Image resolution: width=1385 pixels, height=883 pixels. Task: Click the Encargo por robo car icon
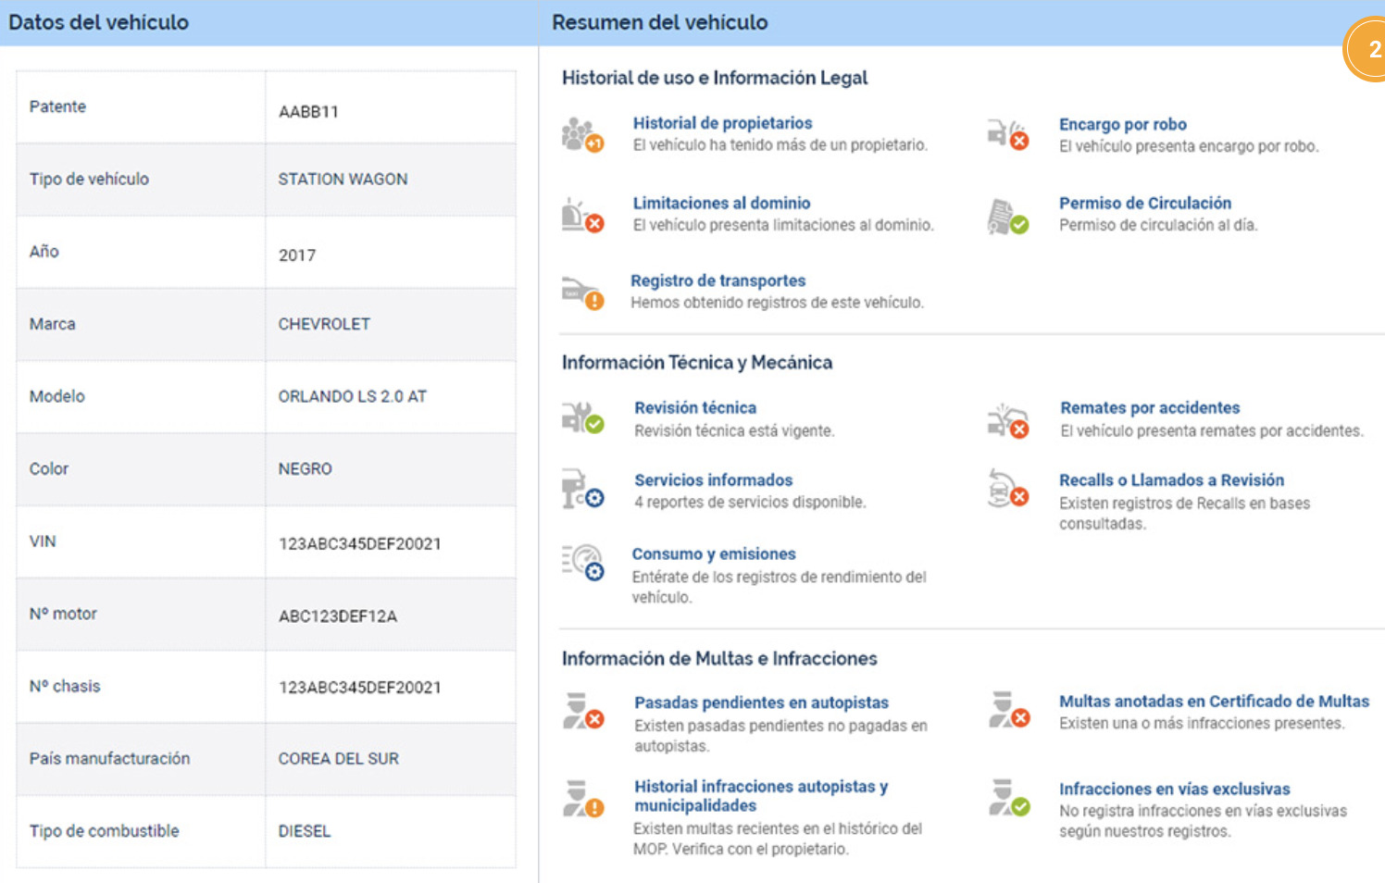[x=1007, y=135]
